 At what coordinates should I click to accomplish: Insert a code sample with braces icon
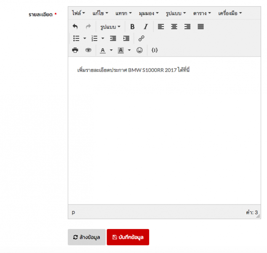(155, 50)
